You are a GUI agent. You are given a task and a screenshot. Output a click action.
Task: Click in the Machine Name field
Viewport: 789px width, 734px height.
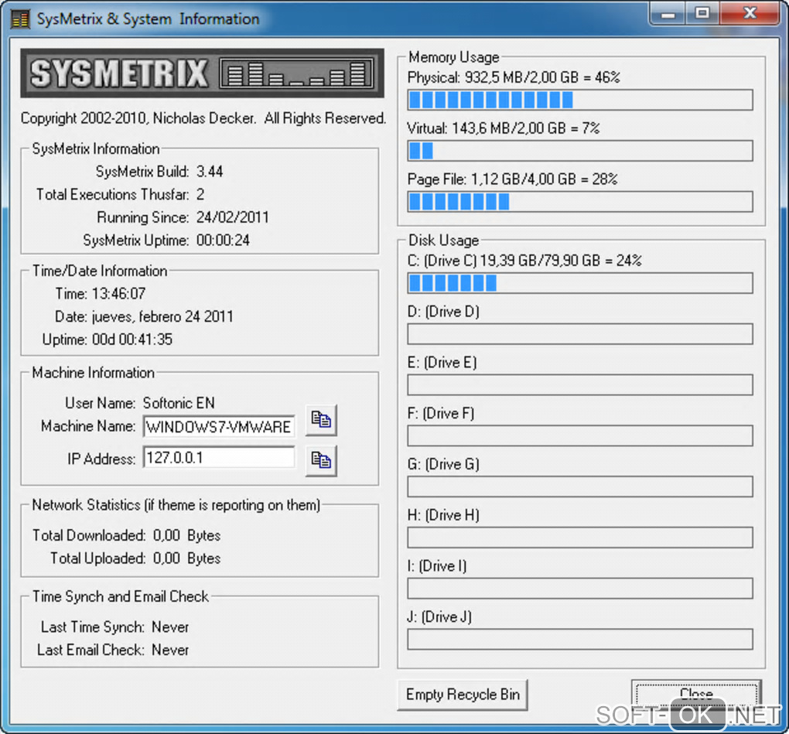pos(219,427)
